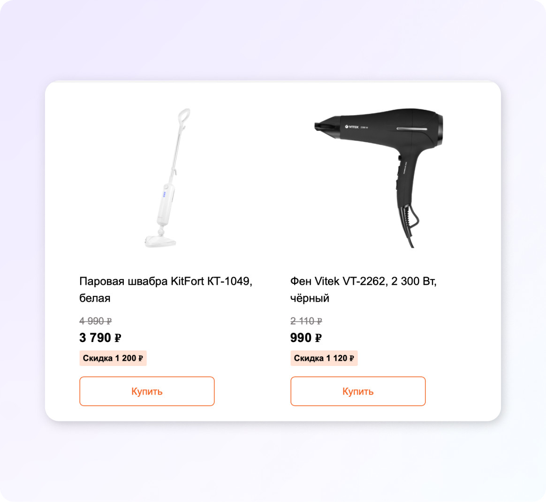The image size is (546, 502).
Task: Click the silver stripe on the dryer body
Action: click(412, 129)
